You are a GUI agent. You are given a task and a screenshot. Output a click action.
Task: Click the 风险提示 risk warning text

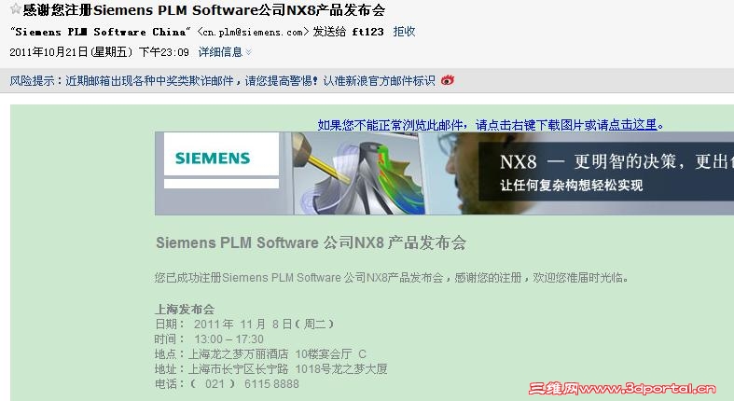coord(32,81)
